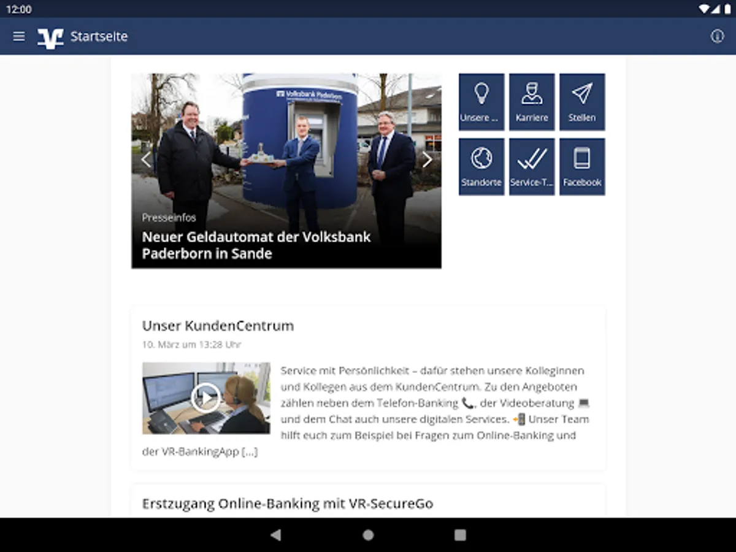Open the hamburger navigation menu
The width and height of the screenshot is (736, 552).
point(19,36)
